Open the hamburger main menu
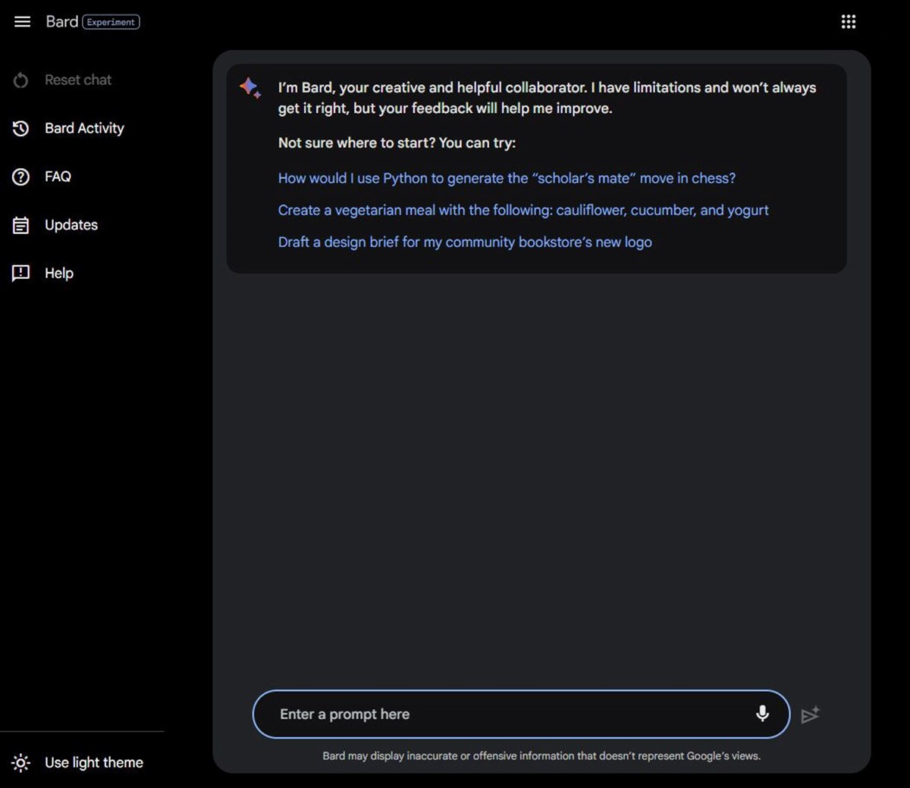Screen dimensions: 910x788 (x=22, y=22)
